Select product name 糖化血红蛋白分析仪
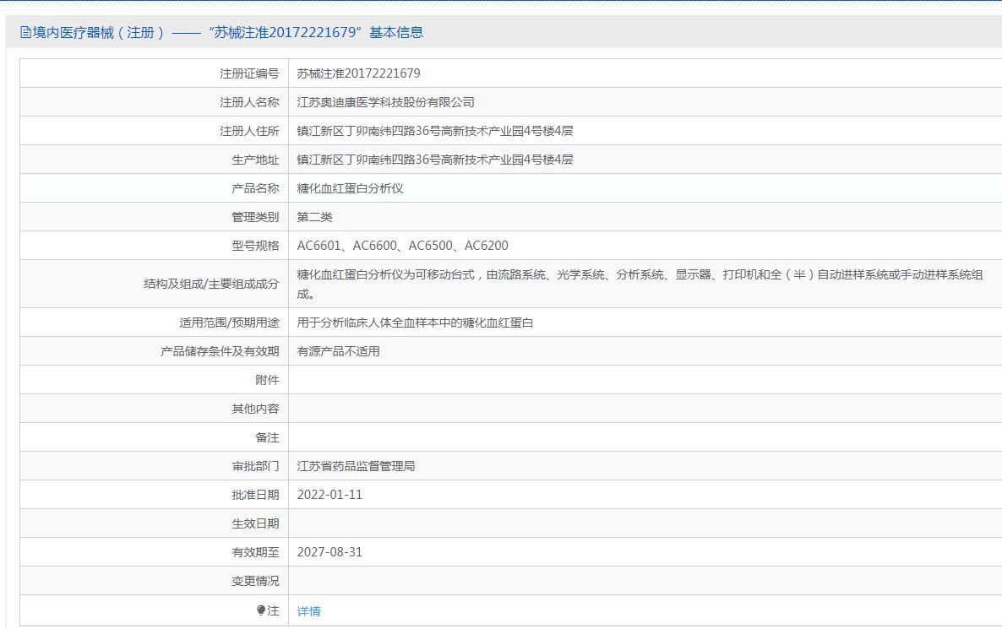This screenshot has height=629, width=1002. (350, 188)
